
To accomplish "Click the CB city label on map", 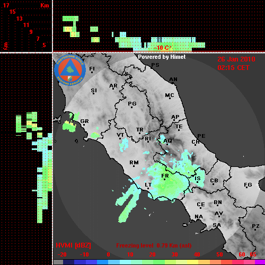I will point(214,181).
